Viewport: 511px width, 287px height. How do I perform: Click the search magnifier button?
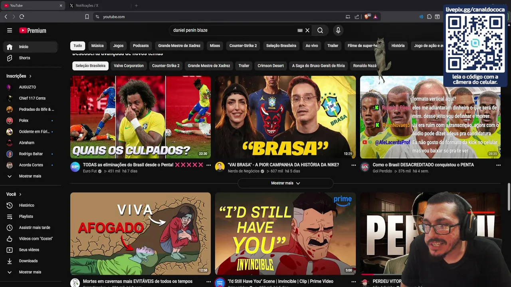(x=320, y=30)
